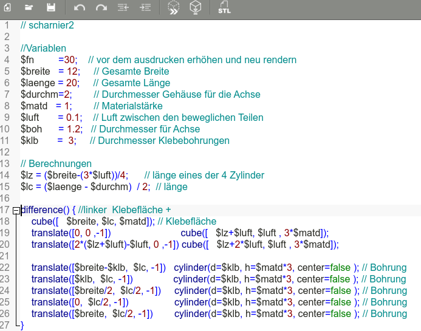Click comment '// Durchmesser Klebebohrungen'
This screenshot has height=331, width=421.
point(160,141)
